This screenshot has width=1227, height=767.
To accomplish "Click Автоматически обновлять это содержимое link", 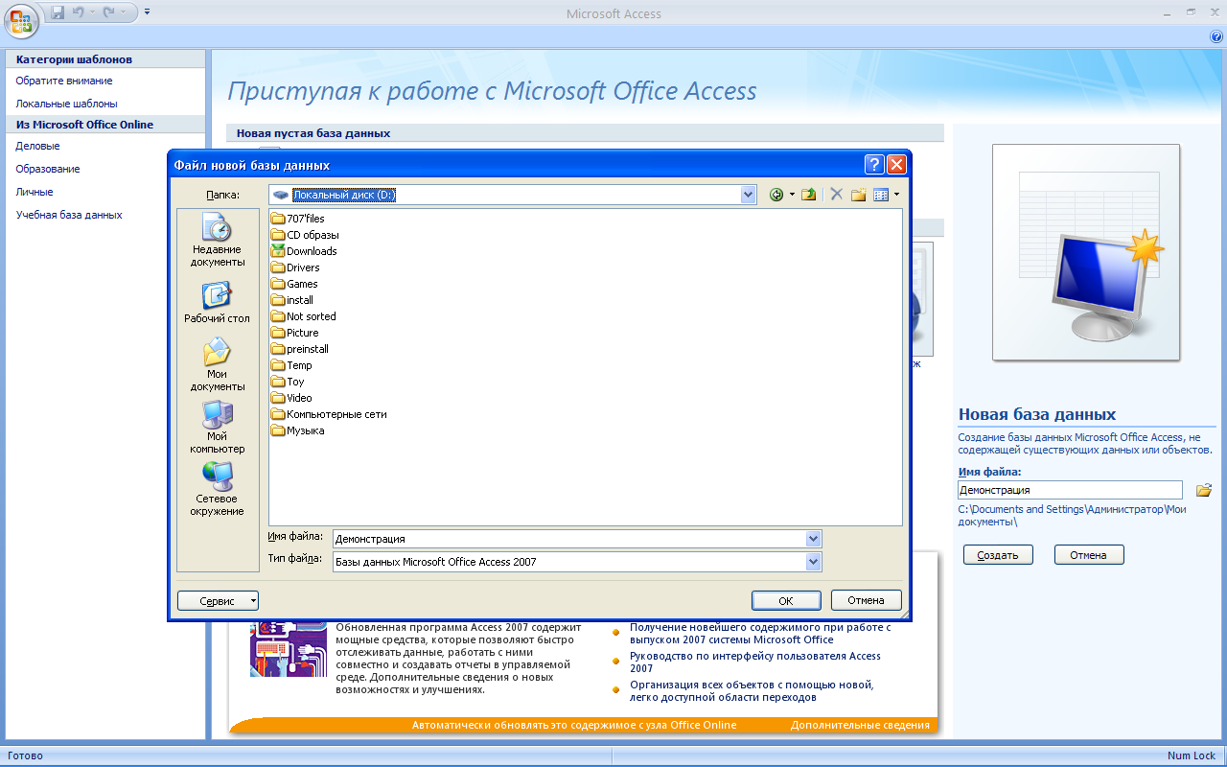I will [x=574, y=726].
